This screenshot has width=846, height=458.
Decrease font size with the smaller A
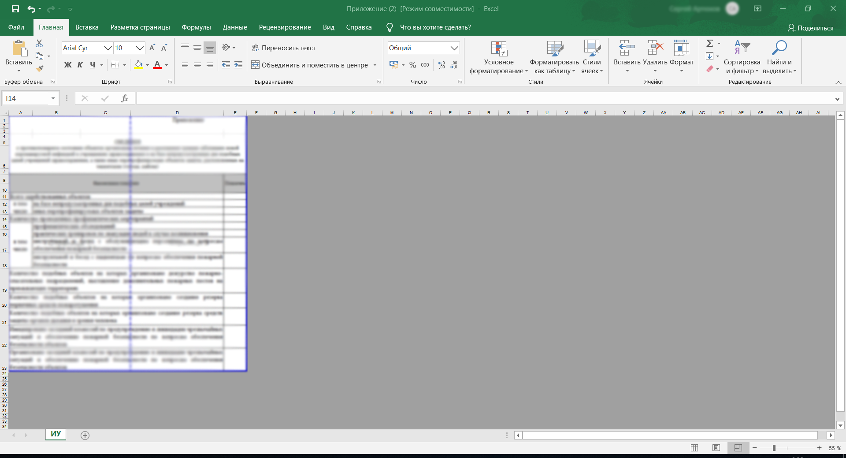point(164,48)
